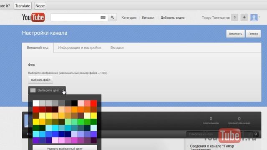This screenshot has height=150, width=267.
Task: Click the 0 просмотров видео counter
Action: tap(239, 120)
